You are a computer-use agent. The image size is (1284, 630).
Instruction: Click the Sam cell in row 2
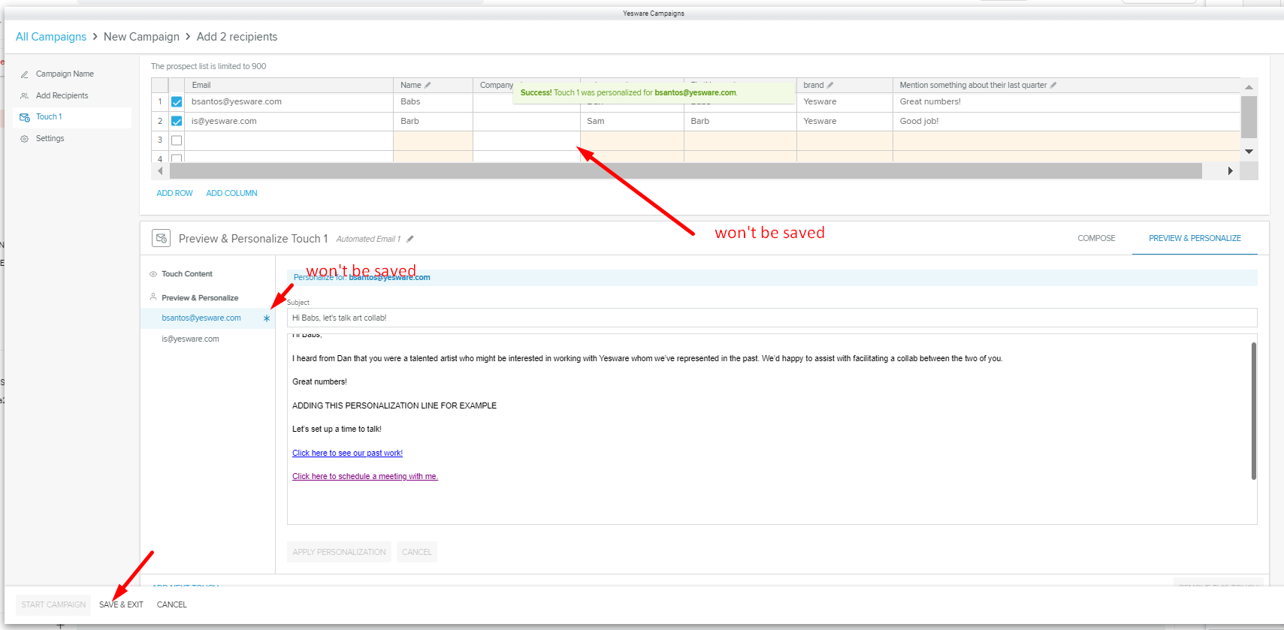[x=632, y=122]
